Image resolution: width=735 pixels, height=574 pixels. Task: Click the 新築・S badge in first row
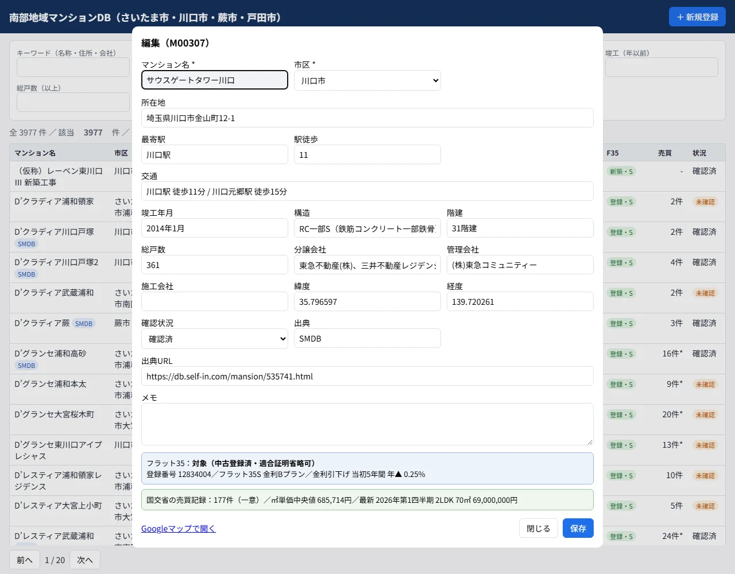click(x=621, y=172)
